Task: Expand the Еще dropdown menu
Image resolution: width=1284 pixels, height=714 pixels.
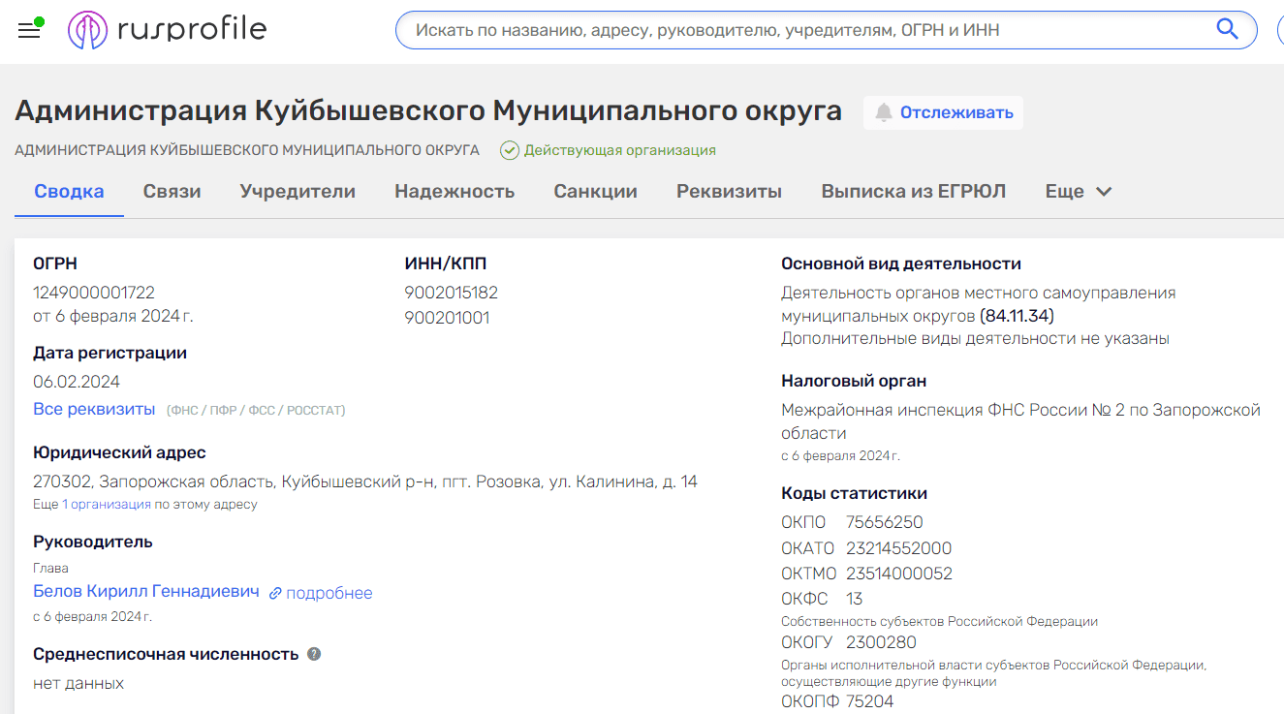Action: [1078, 191]
